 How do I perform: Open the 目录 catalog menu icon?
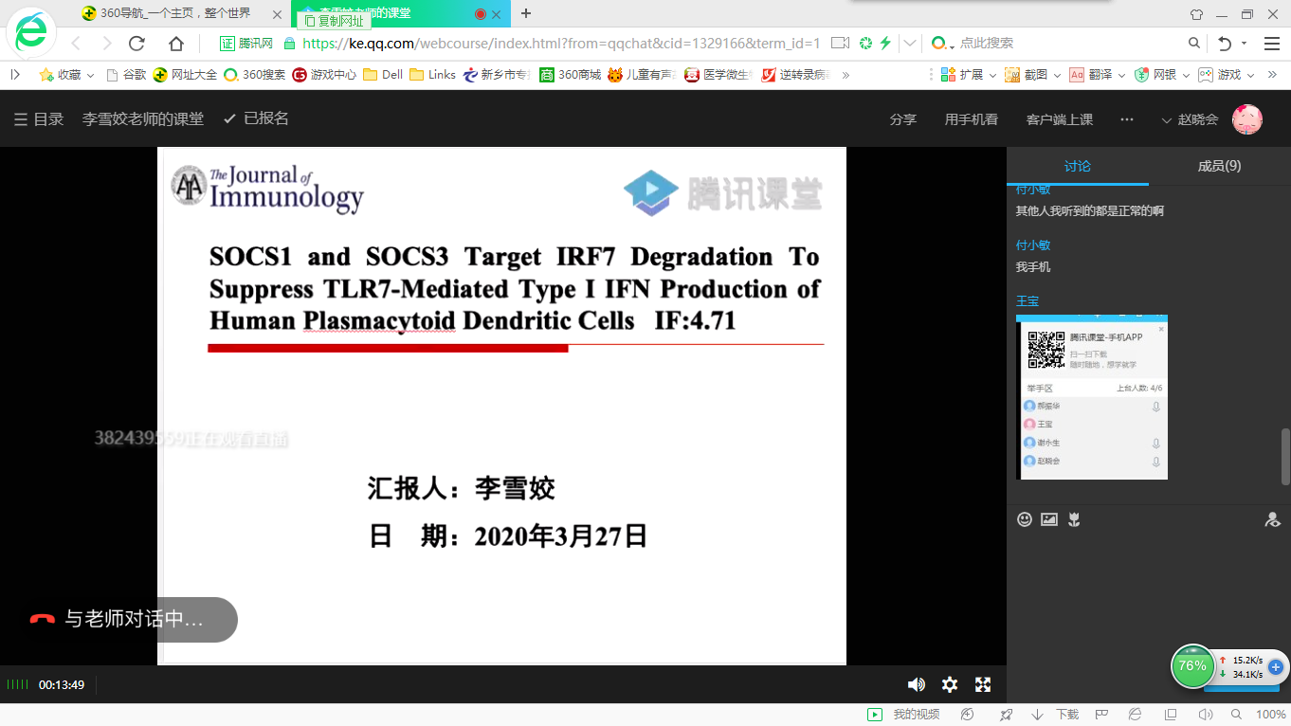21,119
